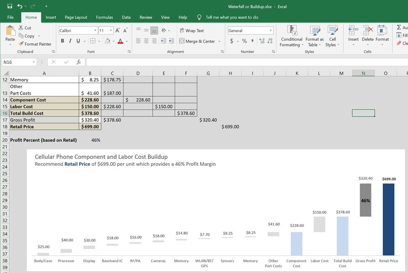Image resolution: width=408 pixels, height=273 pixels.
Task: Switch to the Review tab
Action: coord(146,17)
